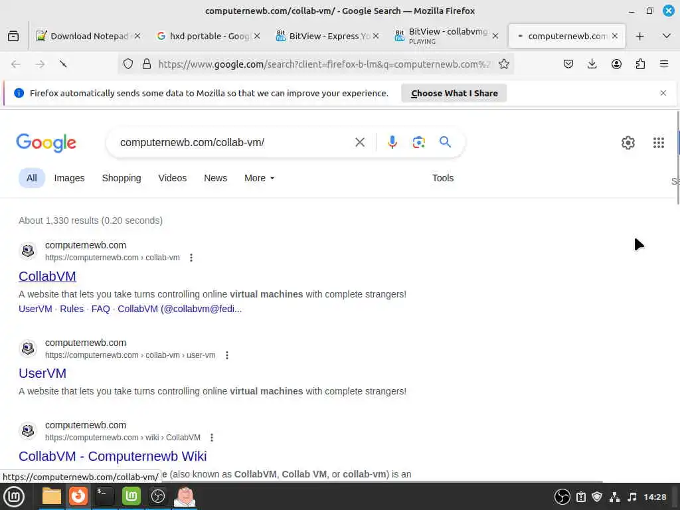Open Firefox View recent browsing icon
This screenshot has height=510, width=680.
coord(13,36)
